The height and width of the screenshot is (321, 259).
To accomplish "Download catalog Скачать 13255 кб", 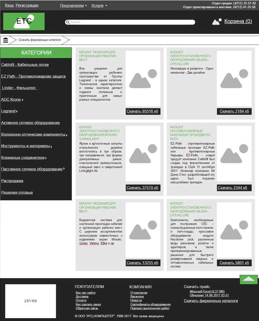I will point(142,263).
